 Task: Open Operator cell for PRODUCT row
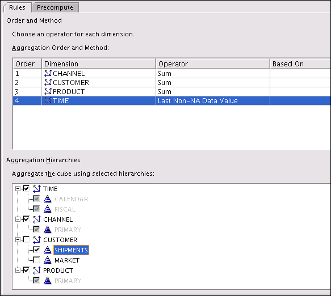tap(213, 91)
